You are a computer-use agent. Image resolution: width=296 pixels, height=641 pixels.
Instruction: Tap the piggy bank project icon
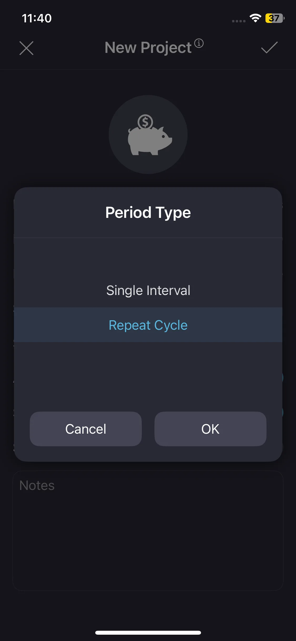pyautogui.click(x=148, y=134)
